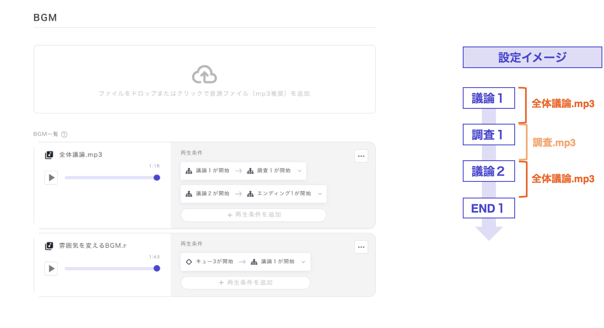The width and height of the screenshot is (604, 328).
Task: Click music file icon next to 雰囲気を変えるBGM
Action: tap(49, 246)
